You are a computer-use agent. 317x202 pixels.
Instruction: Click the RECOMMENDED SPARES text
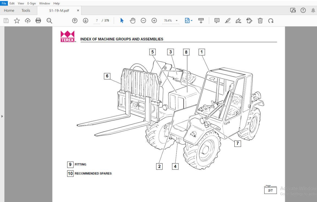tap(93, 174)
